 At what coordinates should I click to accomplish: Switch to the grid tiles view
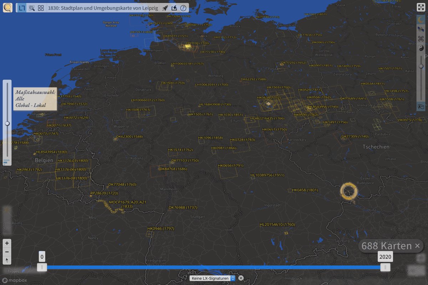(41, 8)
